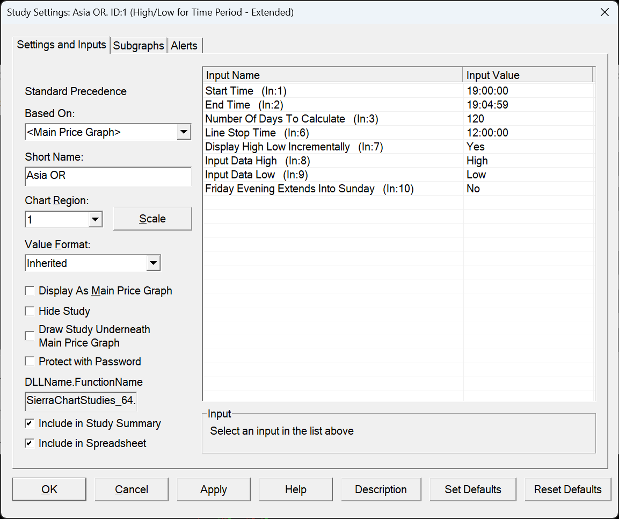This screenshot has height=519, width=619.
Task: Toggle Draw Study Underneath Main Price Graph
Action: [x=30, y=336]
